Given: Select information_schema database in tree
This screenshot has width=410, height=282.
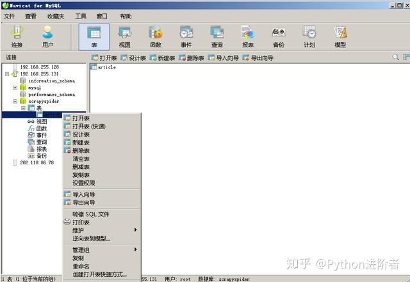Looking at the screenshot, I should coord(51,81).
